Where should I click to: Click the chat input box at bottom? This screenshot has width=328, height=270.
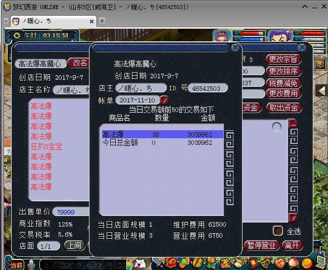point(83,265)
